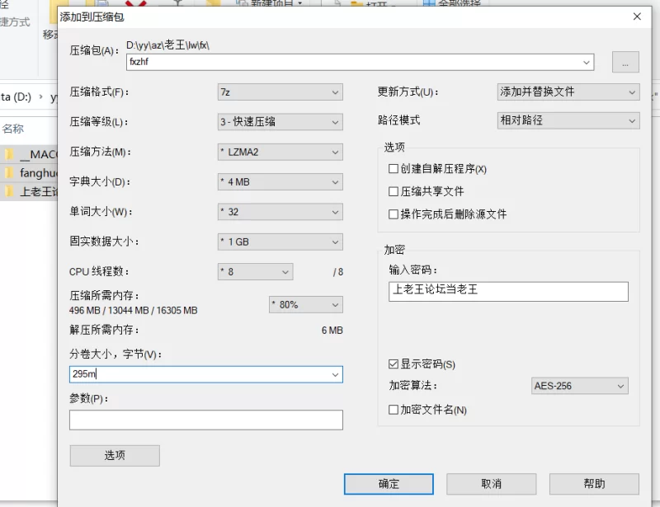Click the breadcrumb chevron after Data (D:)
This screenshot has width=660, height=507.
(40, 97)
